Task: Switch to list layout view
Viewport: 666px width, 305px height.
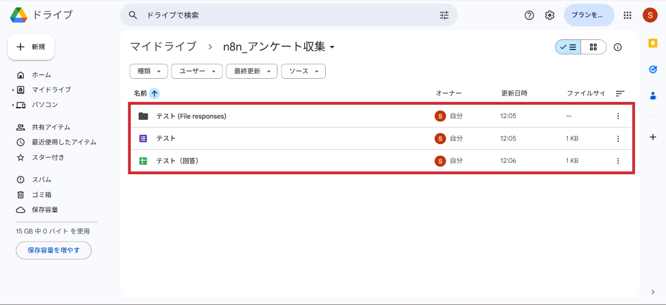Action: point(568,47)
